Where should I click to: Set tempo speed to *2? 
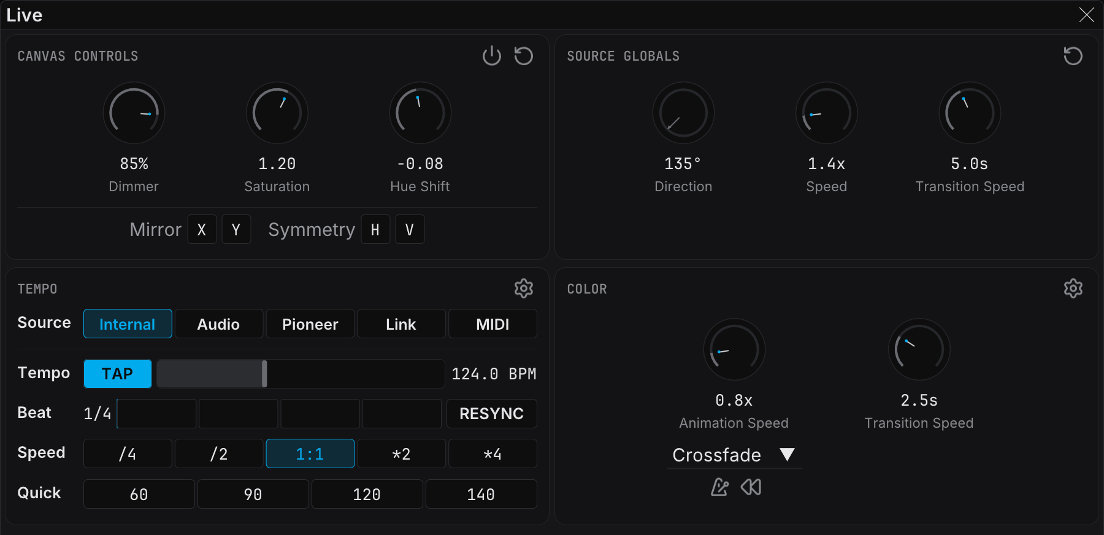[x=401, y=453]
